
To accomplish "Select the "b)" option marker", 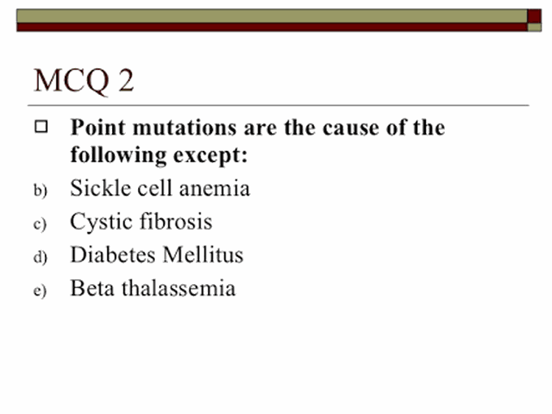I will (x=40, y=191).
